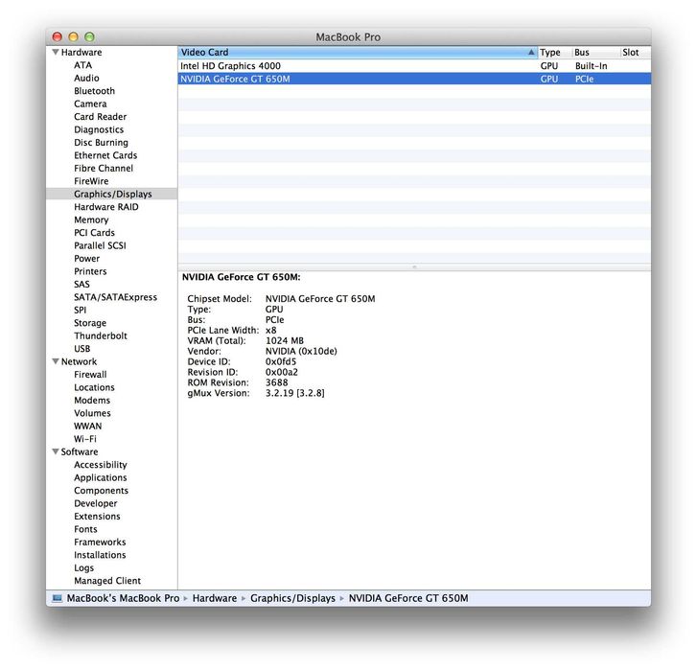Click the gMux Version value 3.2.19 [3.2.8]
The height and width of the screenshot is (670, 697).
(x=294, y=393)
